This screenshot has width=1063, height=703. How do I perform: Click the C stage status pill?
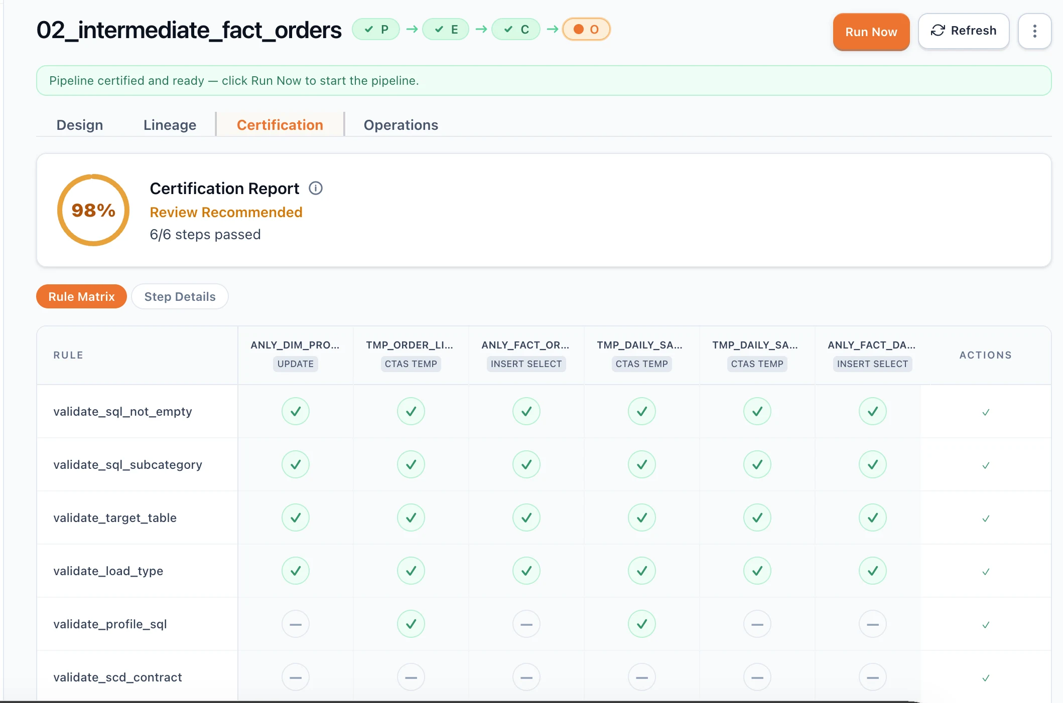[x=516, y=30]
